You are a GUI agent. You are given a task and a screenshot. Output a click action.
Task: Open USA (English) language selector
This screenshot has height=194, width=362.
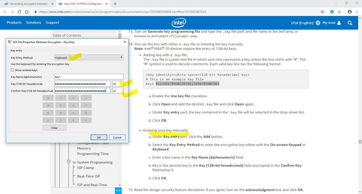tap(302, 23)
